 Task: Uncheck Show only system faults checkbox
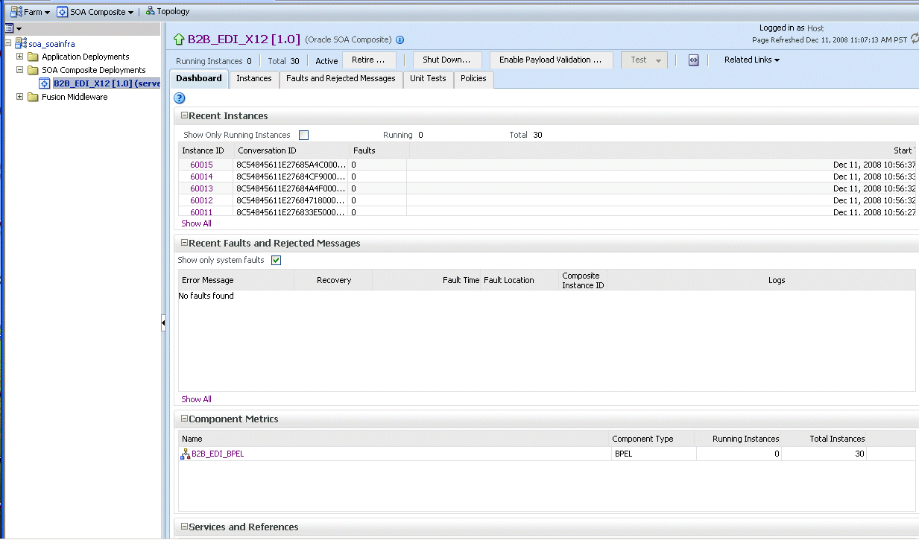pyautogui.click(x=277, y=261)
